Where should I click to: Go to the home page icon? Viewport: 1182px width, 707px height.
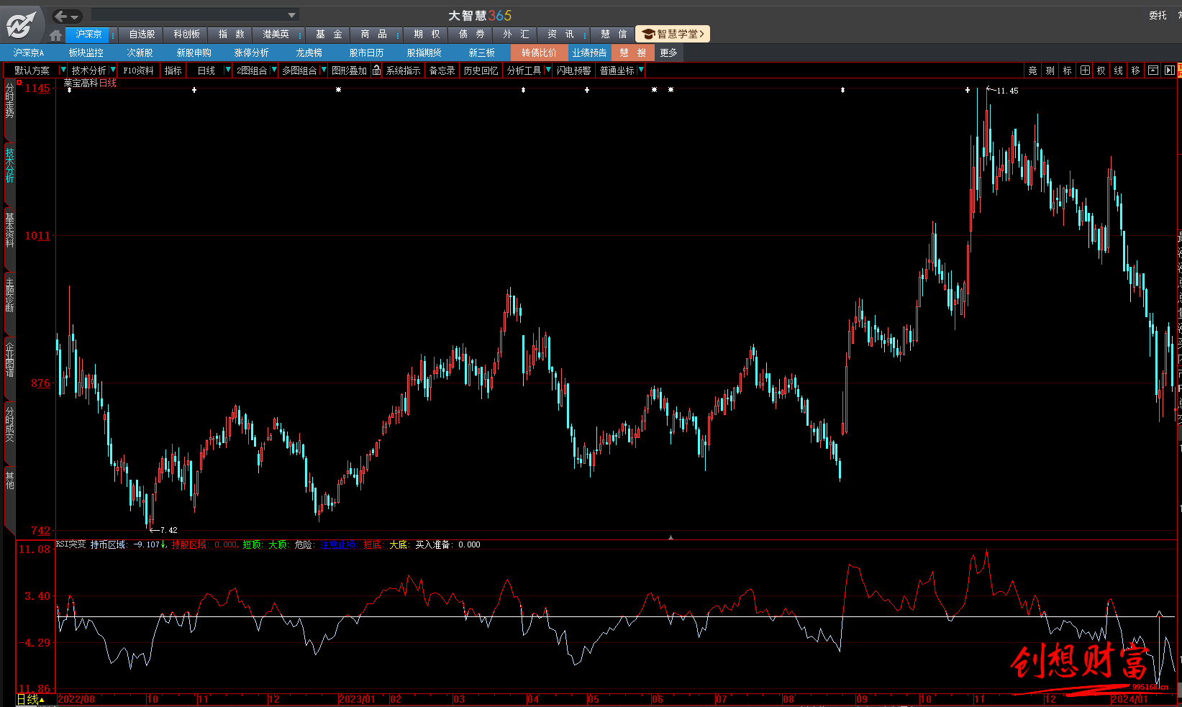(56, 35)
